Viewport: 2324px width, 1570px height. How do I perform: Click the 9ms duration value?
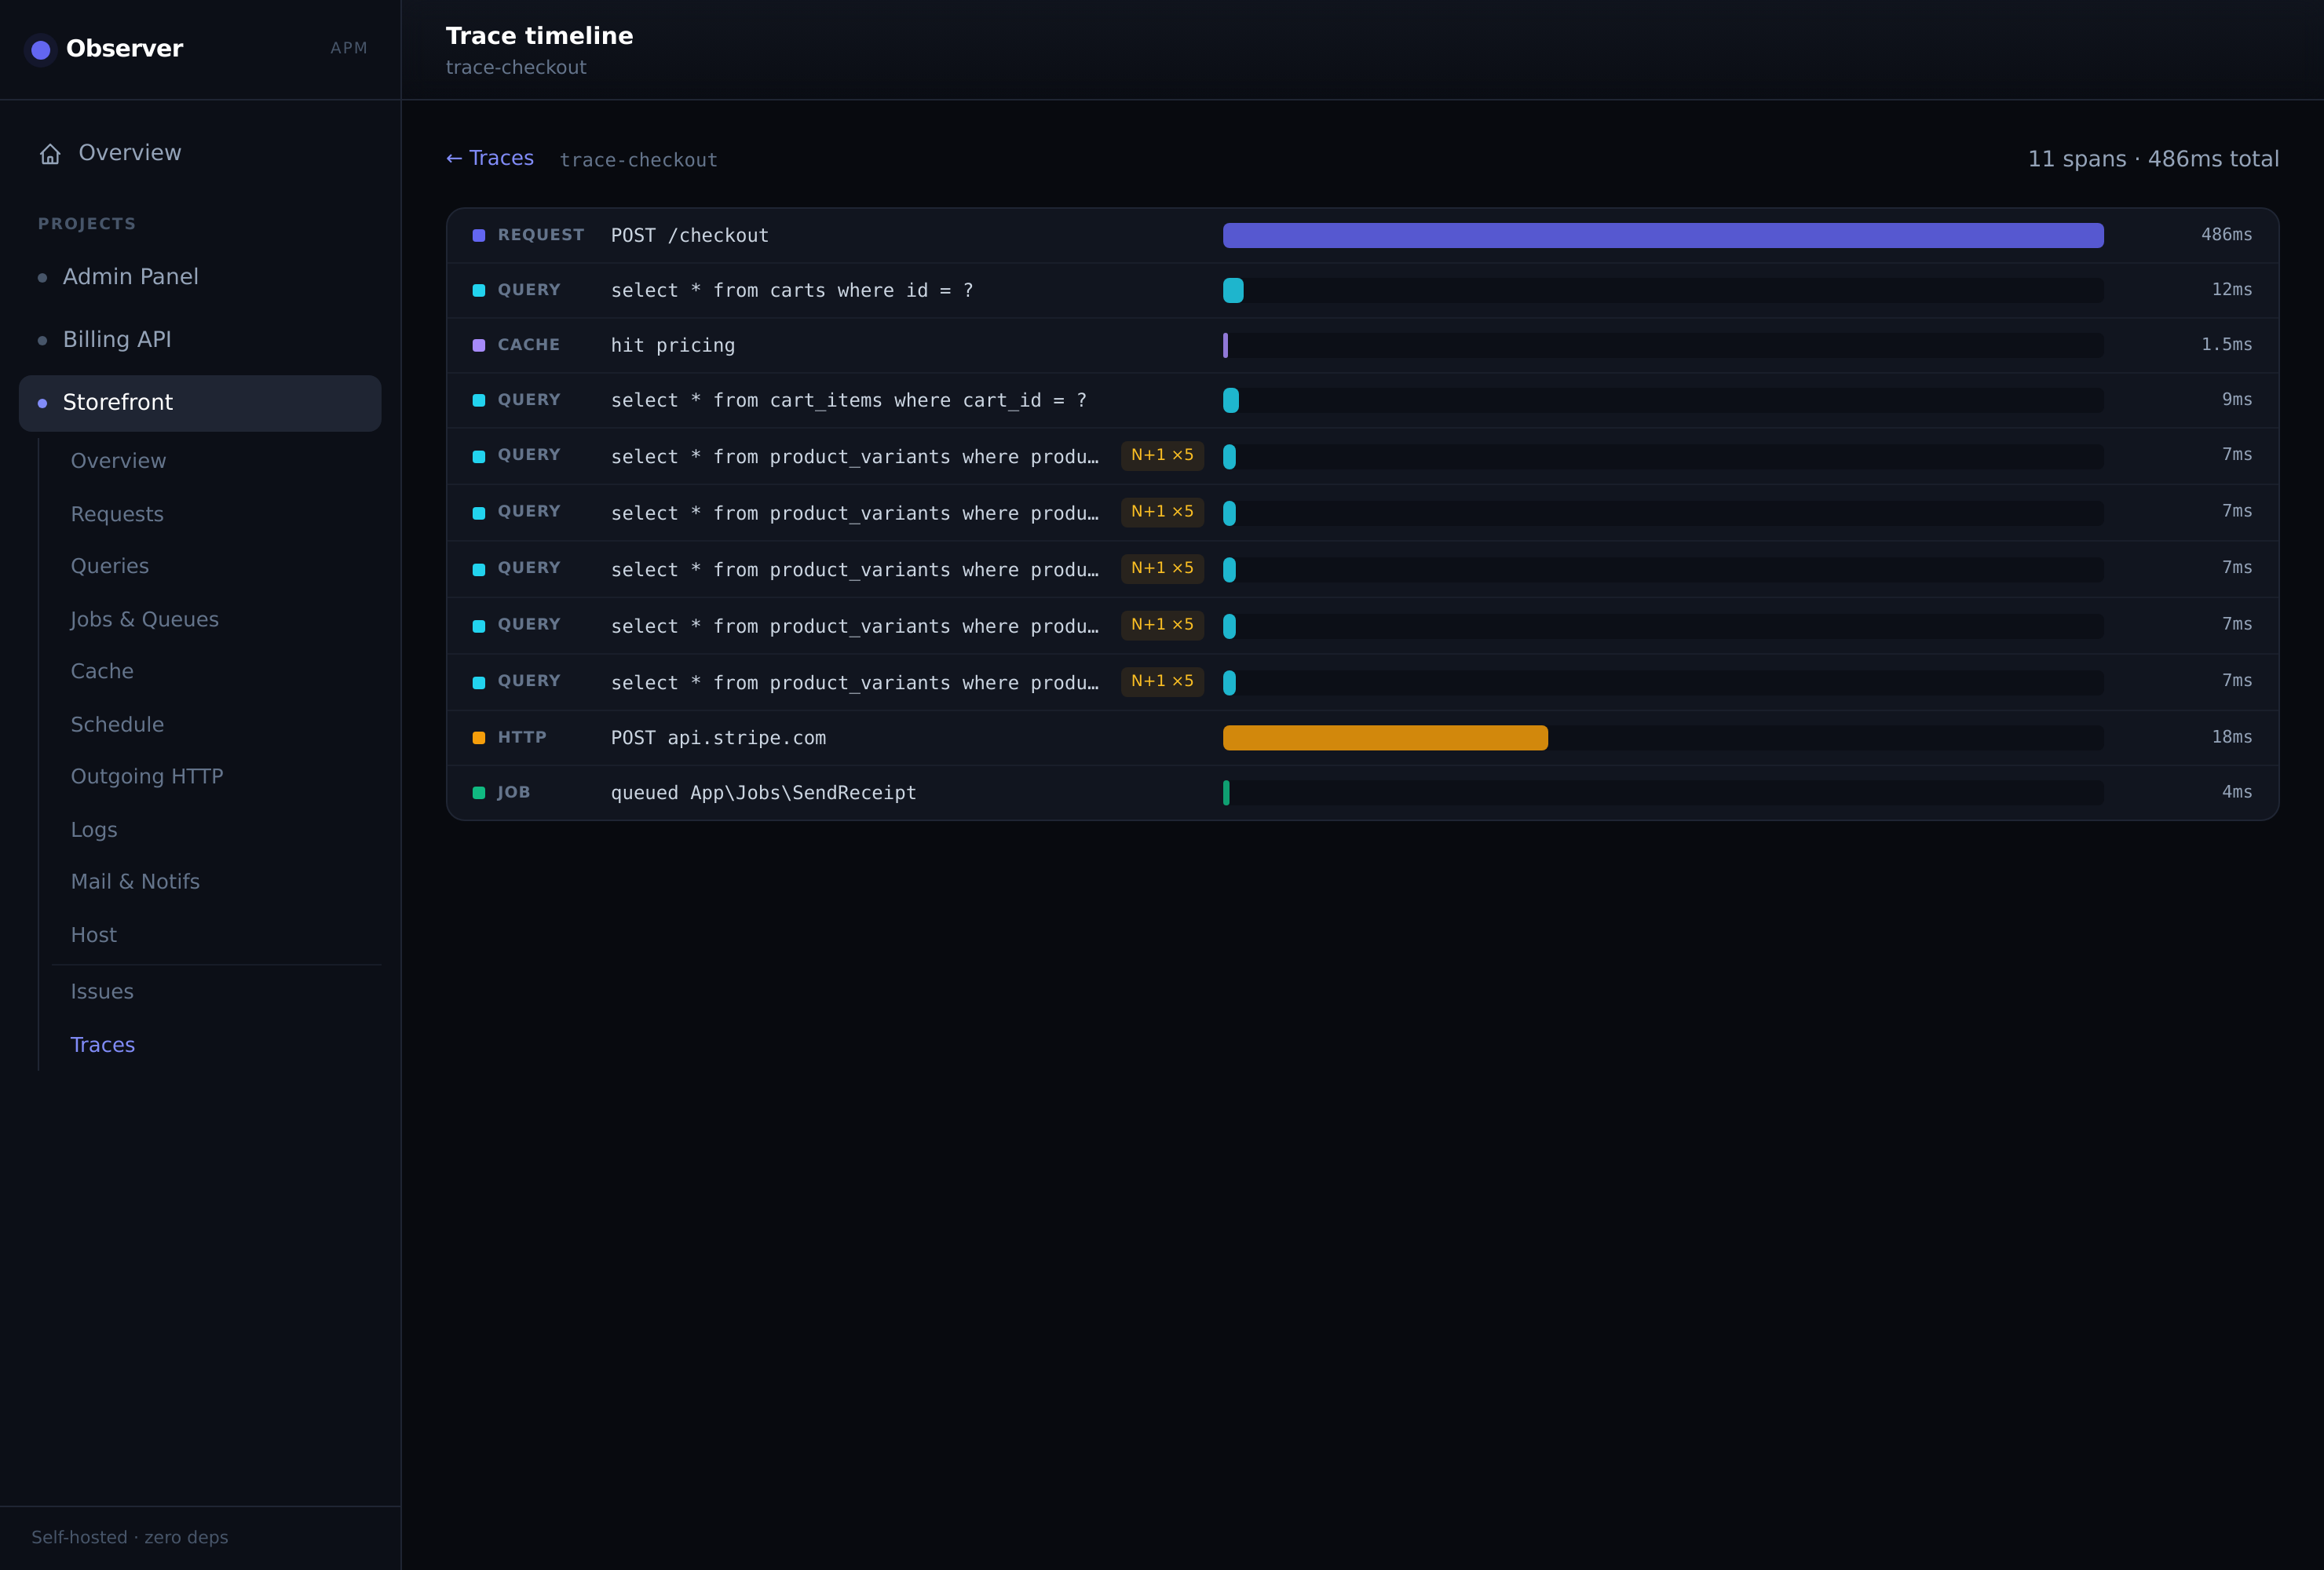click(x=2237, y=399)
